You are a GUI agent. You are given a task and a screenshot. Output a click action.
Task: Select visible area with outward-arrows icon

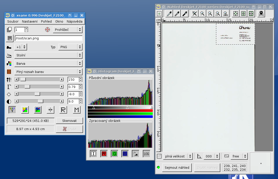[251, 14]
